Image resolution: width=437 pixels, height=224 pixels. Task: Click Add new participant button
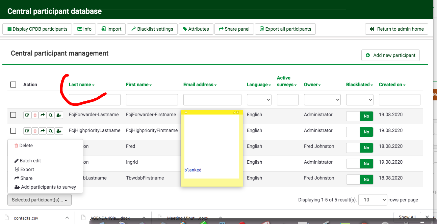point(390,55)
